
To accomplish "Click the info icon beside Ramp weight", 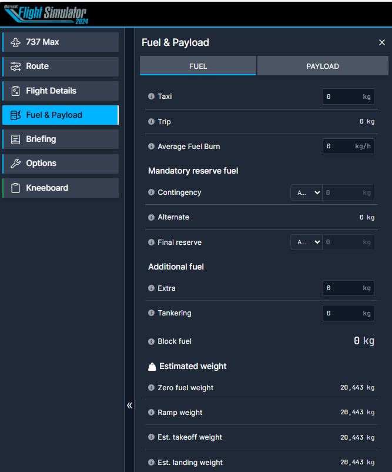I will tap(151, 413).
